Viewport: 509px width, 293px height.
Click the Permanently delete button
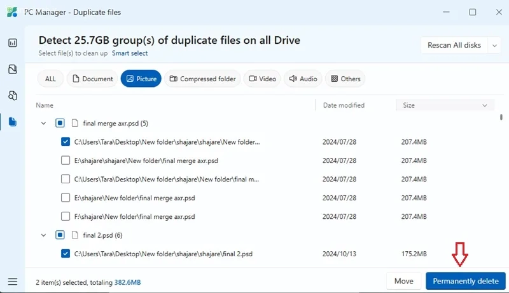tap(466, 281)
